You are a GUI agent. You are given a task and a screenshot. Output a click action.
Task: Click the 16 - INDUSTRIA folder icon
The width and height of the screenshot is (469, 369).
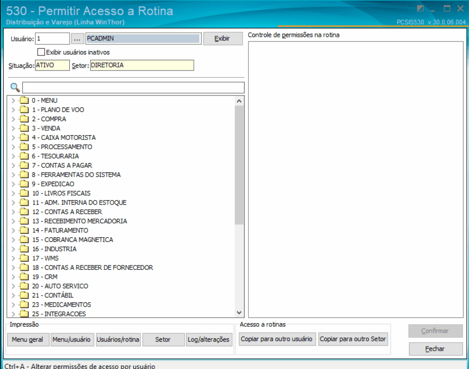click(24, 249)
